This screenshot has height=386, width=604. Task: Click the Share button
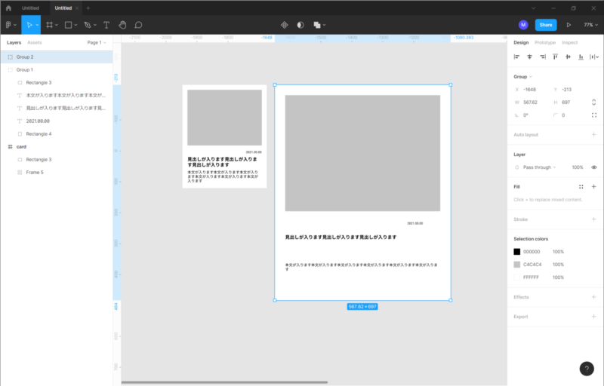click(546, 25)
